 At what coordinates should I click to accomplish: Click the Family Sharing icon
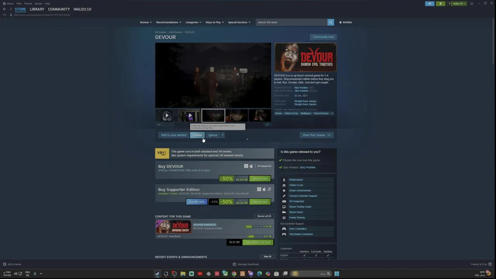click(x=284, y=218)
